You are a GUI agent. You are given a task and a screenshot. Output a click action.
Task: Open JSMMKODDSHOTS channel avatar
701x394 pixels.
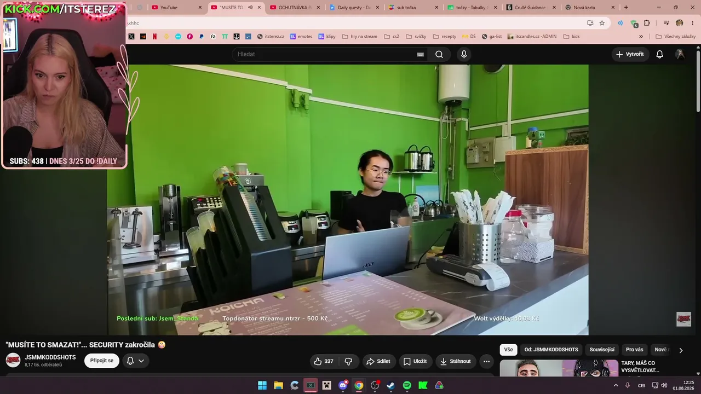(13, 360)
